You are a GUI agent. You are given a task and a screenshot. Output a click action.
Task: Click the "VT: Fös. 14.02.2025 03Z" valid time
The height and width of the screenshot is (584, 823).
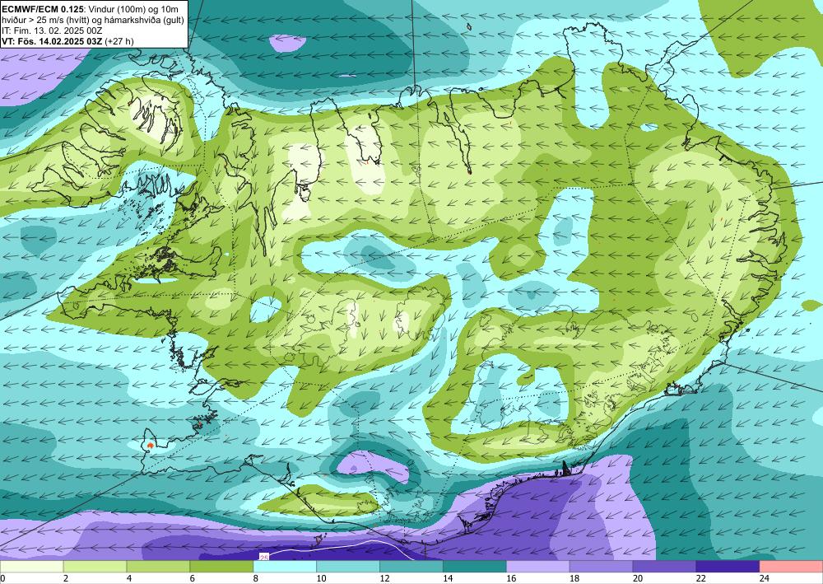[x=52, y=41]
